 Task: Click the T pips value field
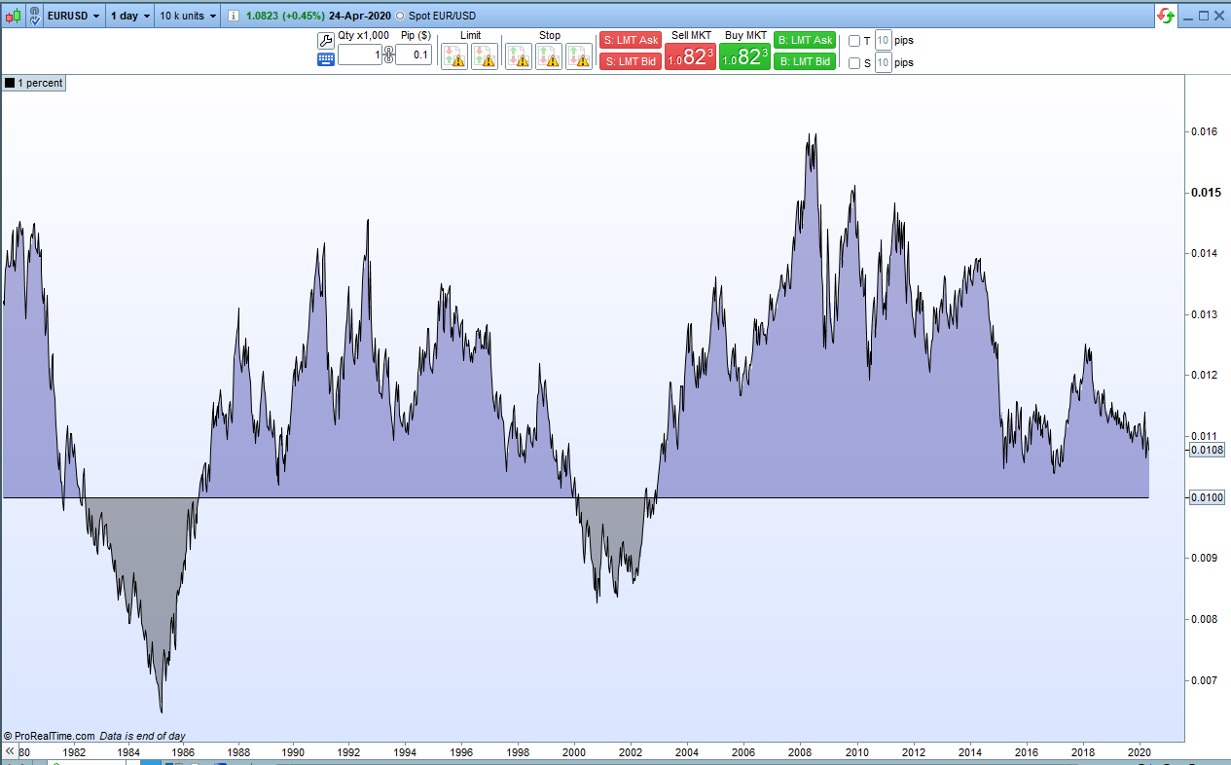pyautogui.click(x=884, y=41)
